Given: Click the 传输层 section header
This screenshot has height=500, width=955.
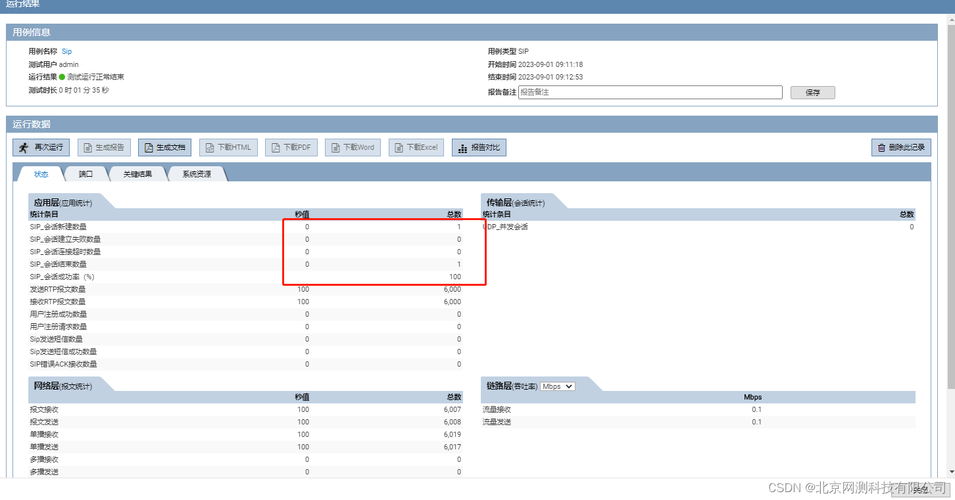Looking at the screenshot, I should coord(516,203).
